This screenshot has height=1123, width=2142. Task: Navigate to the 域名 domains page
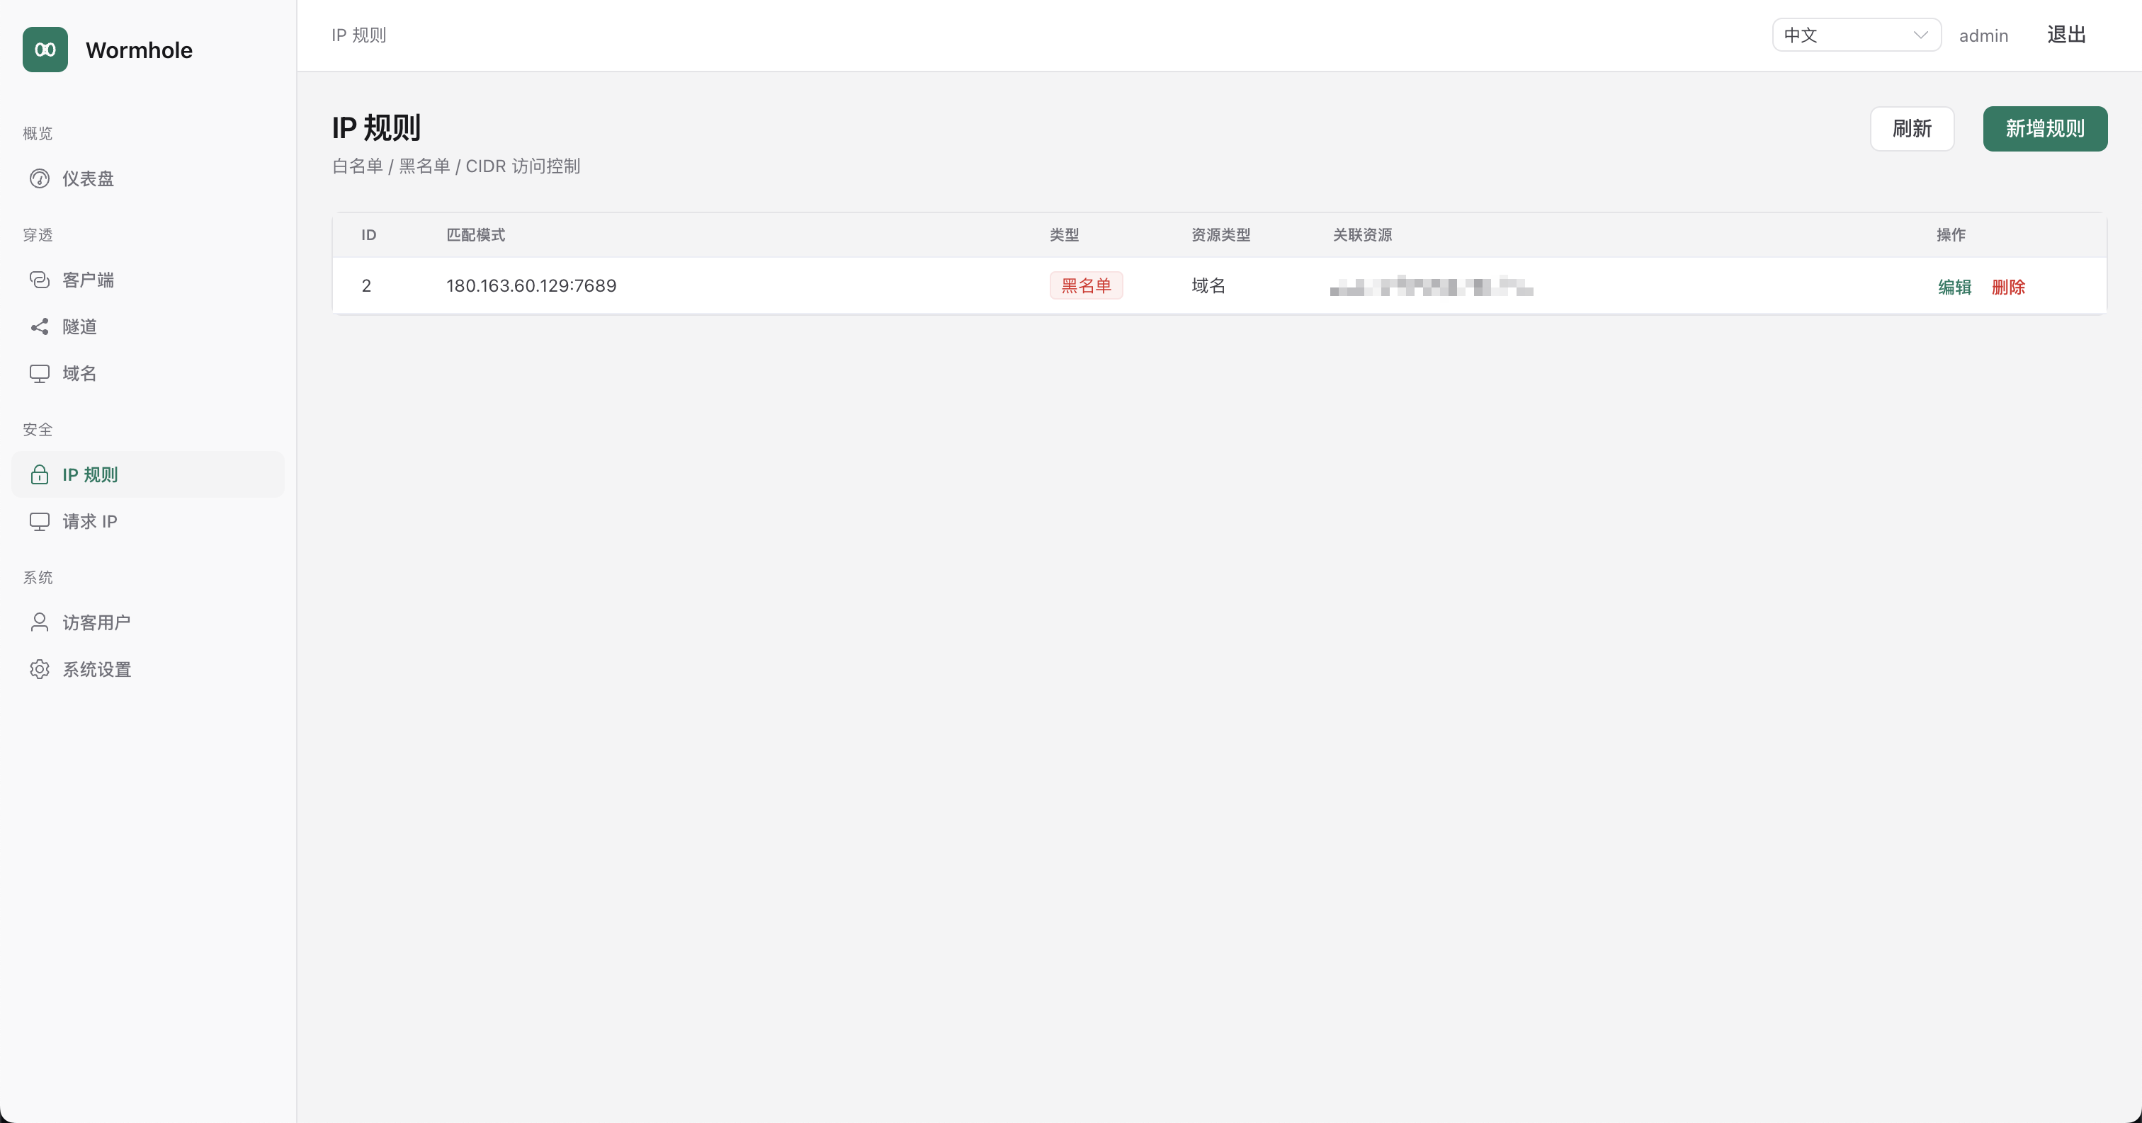click(148, 373)
